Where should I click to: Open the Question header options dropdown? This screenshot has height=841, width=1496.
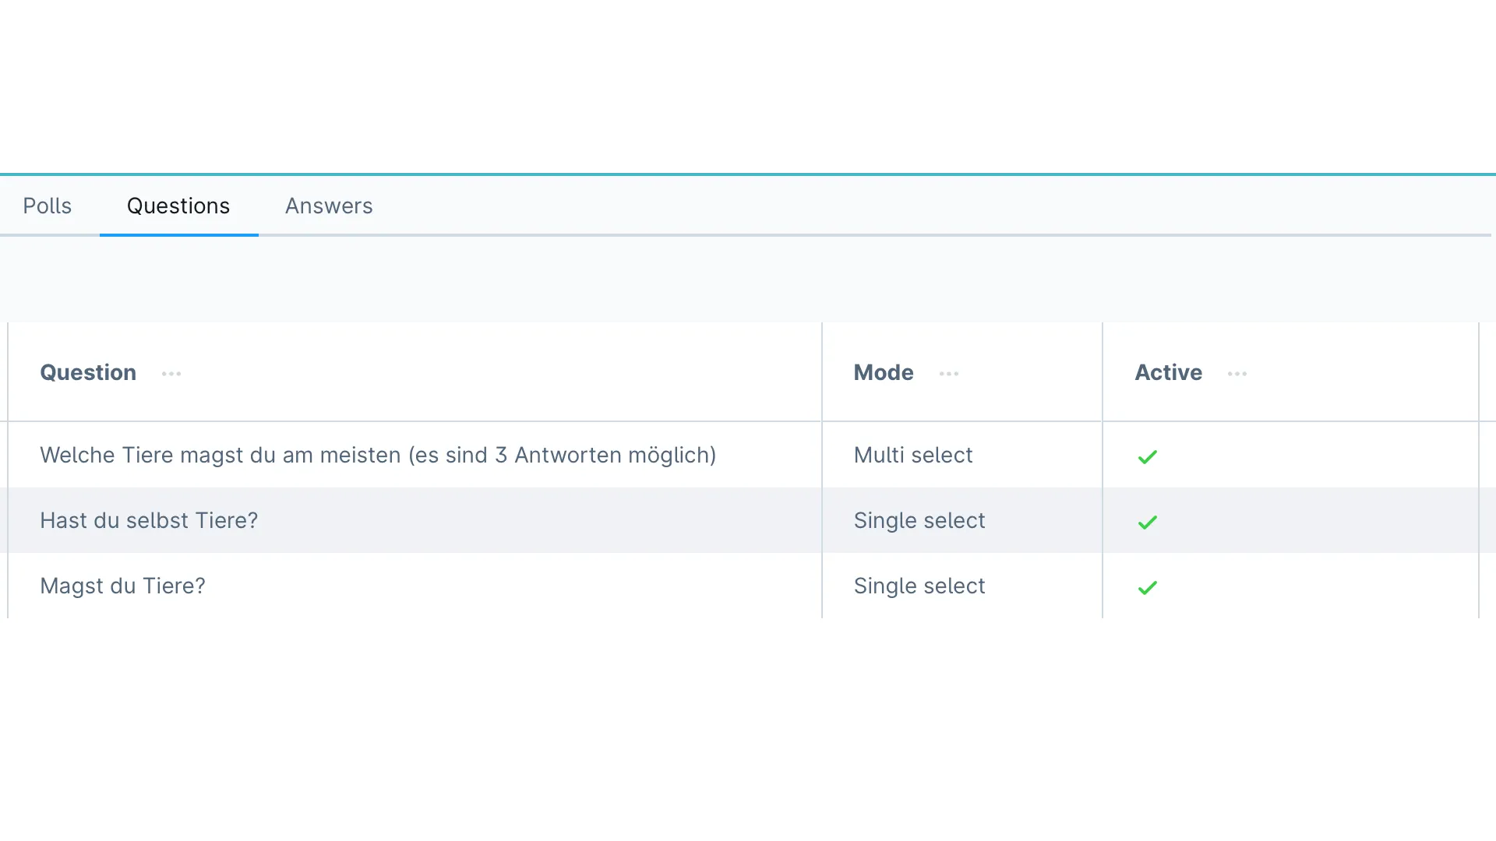click(171, 374)
